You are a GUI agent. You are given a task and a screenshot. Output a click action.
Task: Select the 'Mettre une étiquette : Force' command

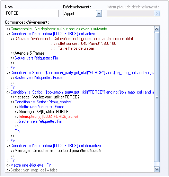pos(39,107)
